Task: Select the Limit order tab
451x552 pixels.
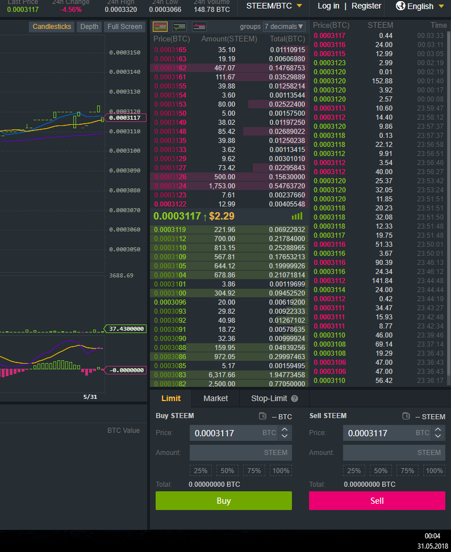Action: [x=171, y=398]
